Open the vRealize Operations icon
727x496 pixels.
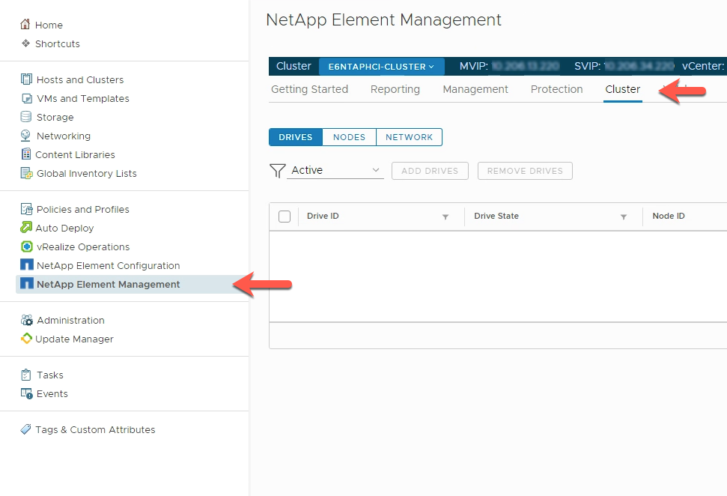pyautogui.click(x=27, y=247)
